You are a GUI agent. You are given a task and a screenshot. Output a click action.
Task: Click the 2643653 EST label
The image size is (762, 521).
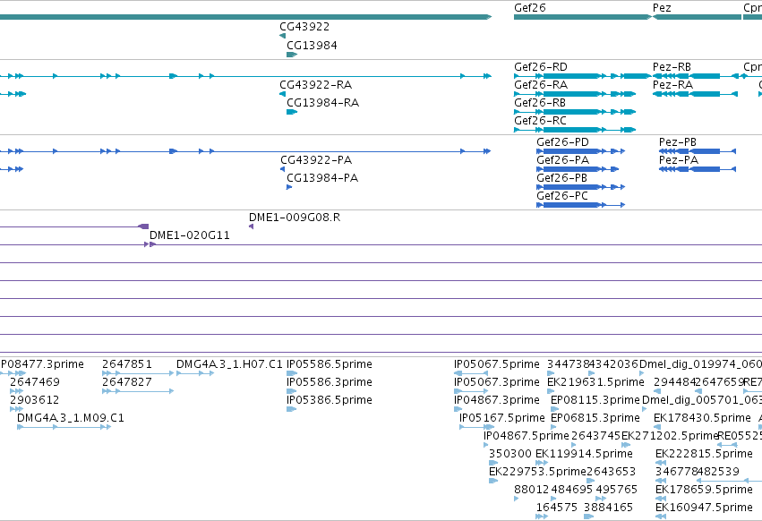611,472
